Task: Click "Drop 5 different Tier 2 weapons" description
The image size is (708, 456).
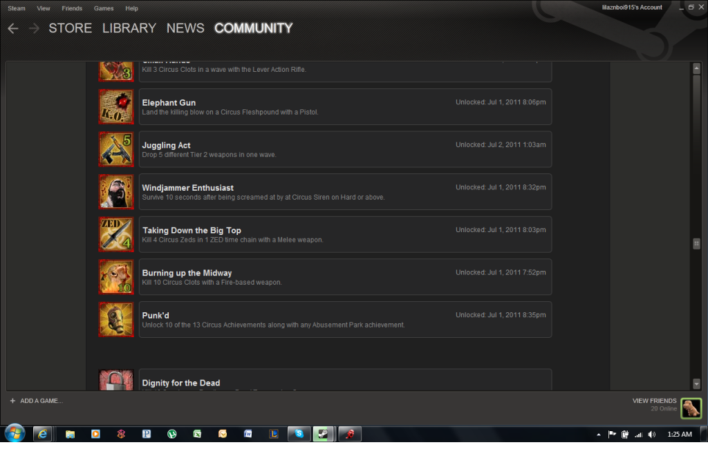Action: click(209, 155)
